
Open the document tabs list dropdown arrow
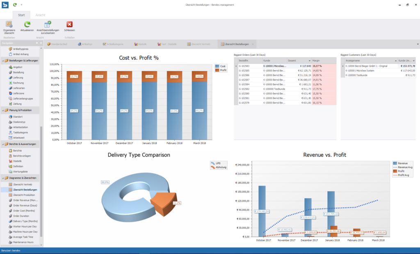pos(417,44)
